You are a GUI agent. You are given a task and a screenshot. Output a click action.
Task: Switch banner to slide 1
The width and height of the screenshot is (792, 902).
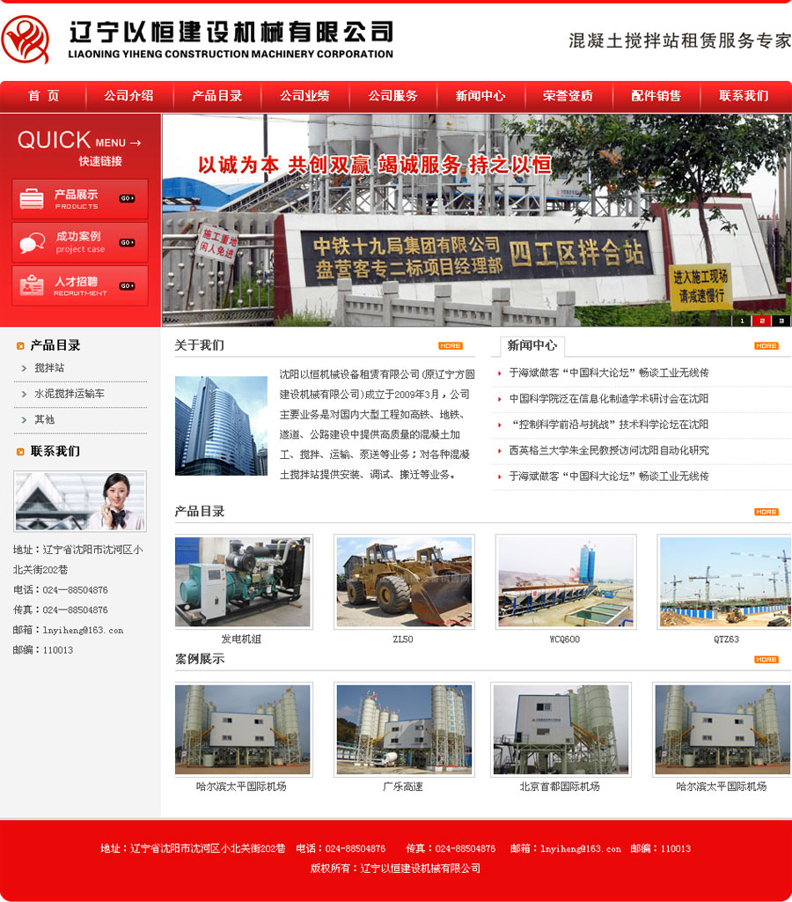pos(742,321)
